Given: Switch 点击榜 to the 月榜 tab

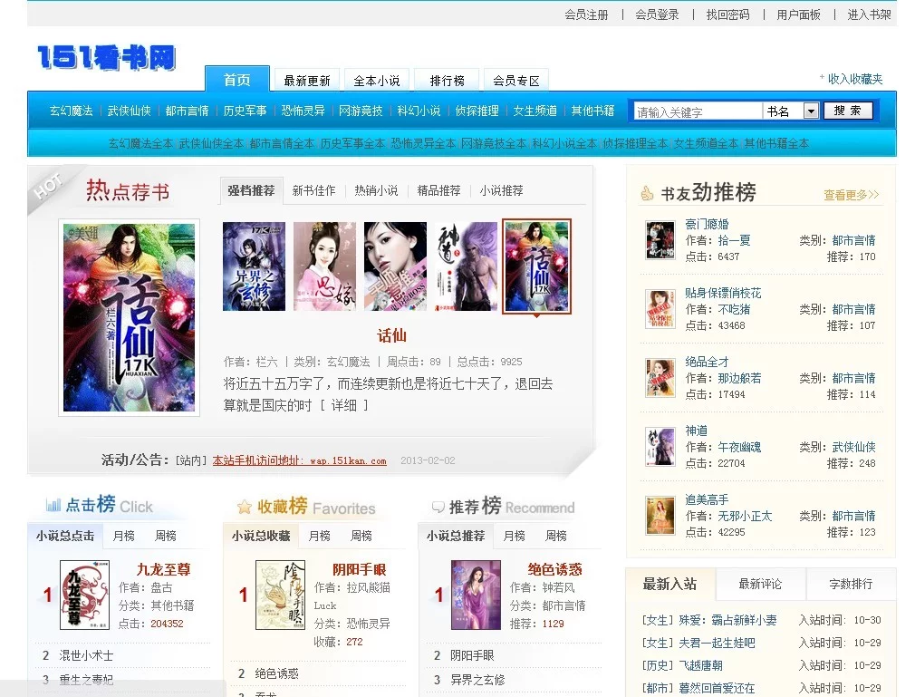Looking at the screenshot, I should [x=124, y=536].
